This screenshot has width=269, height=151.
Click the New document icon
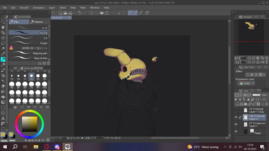coord(60,13)
